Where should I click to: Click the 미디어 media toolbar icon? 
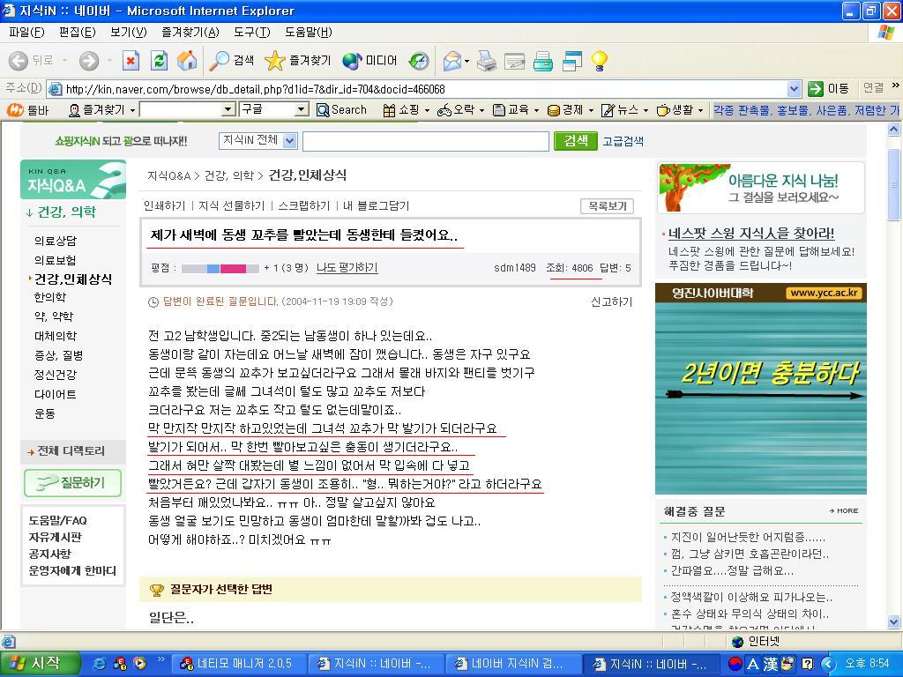point(369,61)
